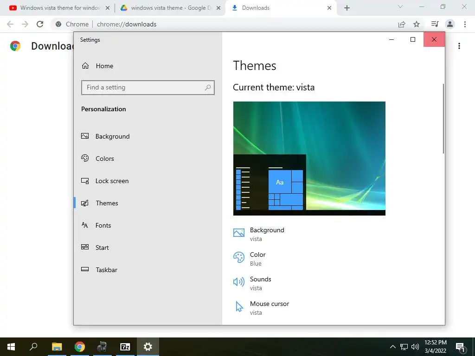Open Taskbar settings page

pyautogui.click(x=99, y=270)
